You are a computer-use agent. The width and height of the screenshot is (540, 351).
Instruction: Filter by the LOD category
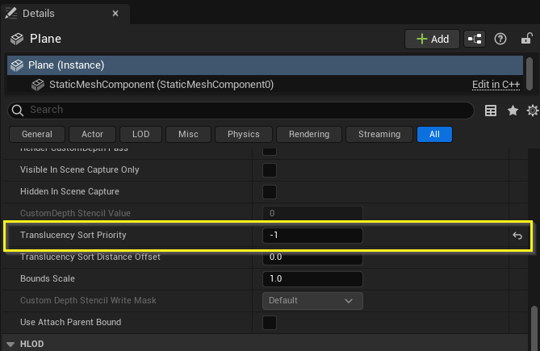point(141,134)
